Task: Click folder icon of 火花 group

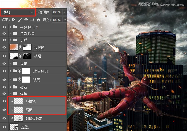Action: click(x=15, y=63)
